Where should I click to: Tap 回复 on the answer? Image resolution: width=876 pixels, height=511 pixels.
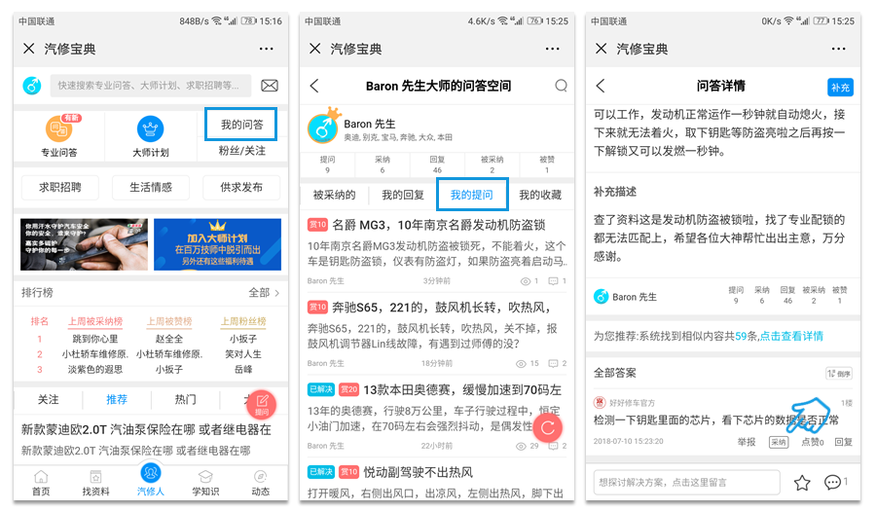coord(844,442)
